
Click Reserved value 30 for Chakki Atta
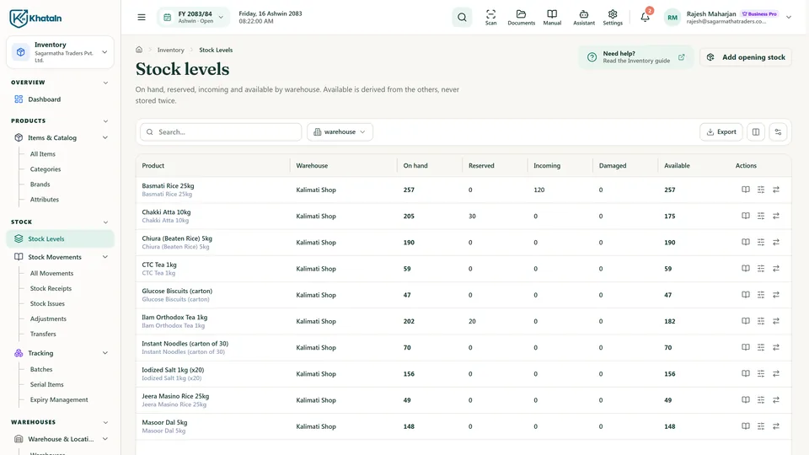[x=472, y=217]
